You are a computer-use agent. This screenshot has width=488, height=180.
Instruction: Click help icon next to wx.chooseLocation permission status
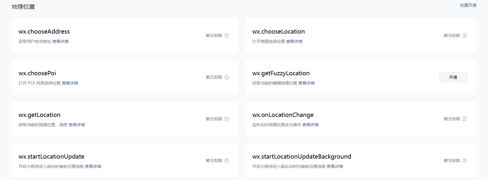464,36
